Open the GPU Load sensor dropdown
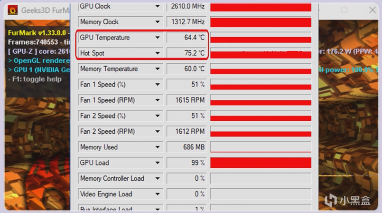This screenshot has height=213, width=382. pyautogui.click(x=158, y=163)
